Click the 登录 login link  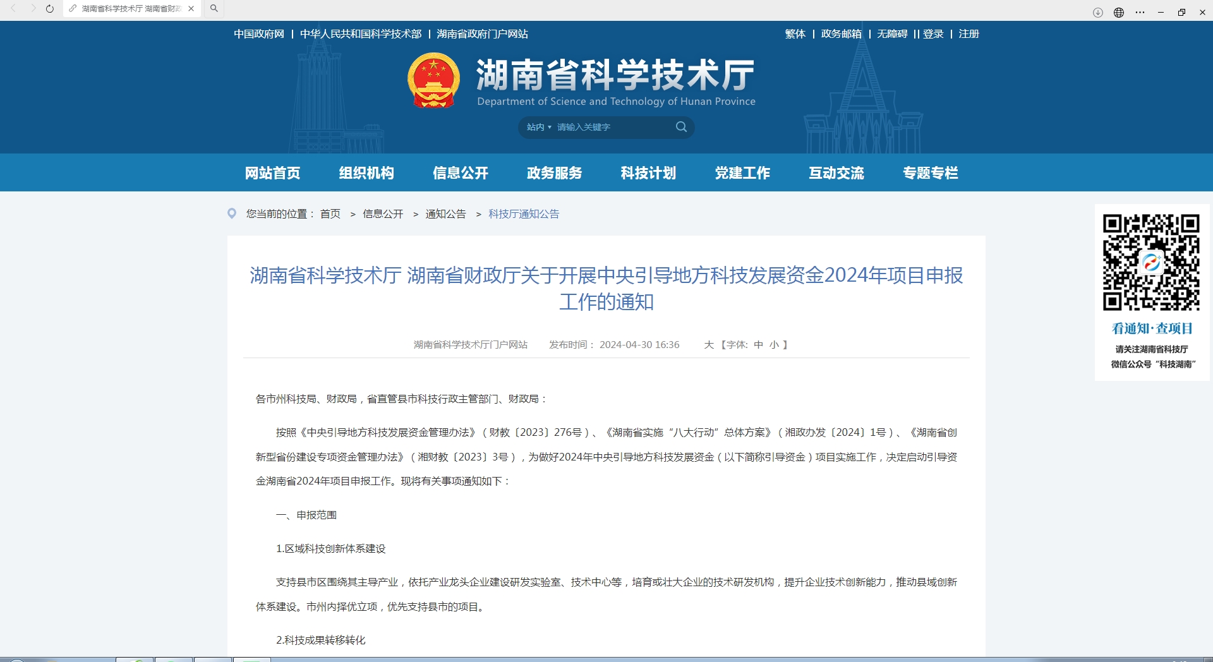click(933, 34)
